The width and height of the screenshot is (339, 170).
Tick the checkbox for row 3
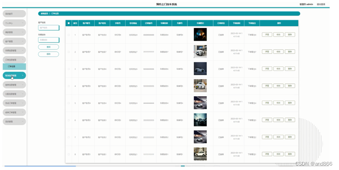pyautogui.click(x=69, y=69)
